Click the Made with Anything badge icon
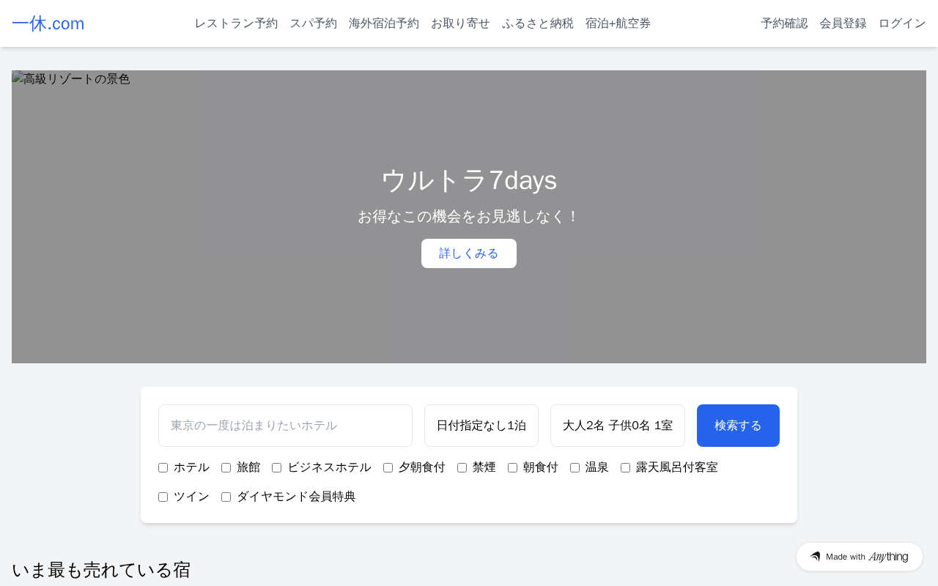The height and width of the screenshot is (586, 938). (x=815, y=557)
